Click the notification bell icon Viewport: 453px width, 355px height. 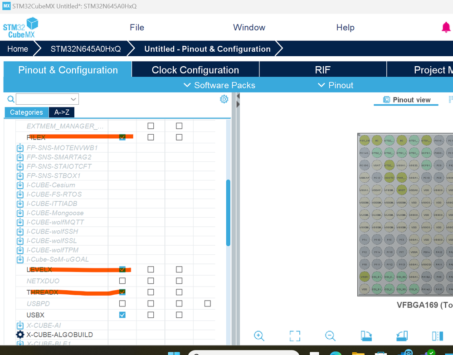pyautogui.click(x=446, y=28)
